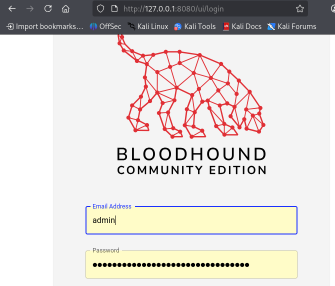Click the URL address bar text

tap(173, 9)
